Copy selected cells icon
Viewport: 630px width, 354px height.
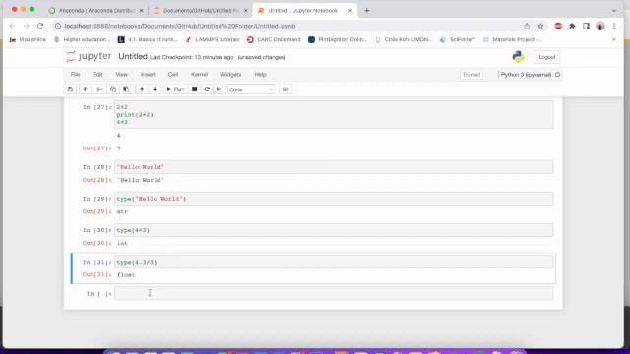coord(113,89)
